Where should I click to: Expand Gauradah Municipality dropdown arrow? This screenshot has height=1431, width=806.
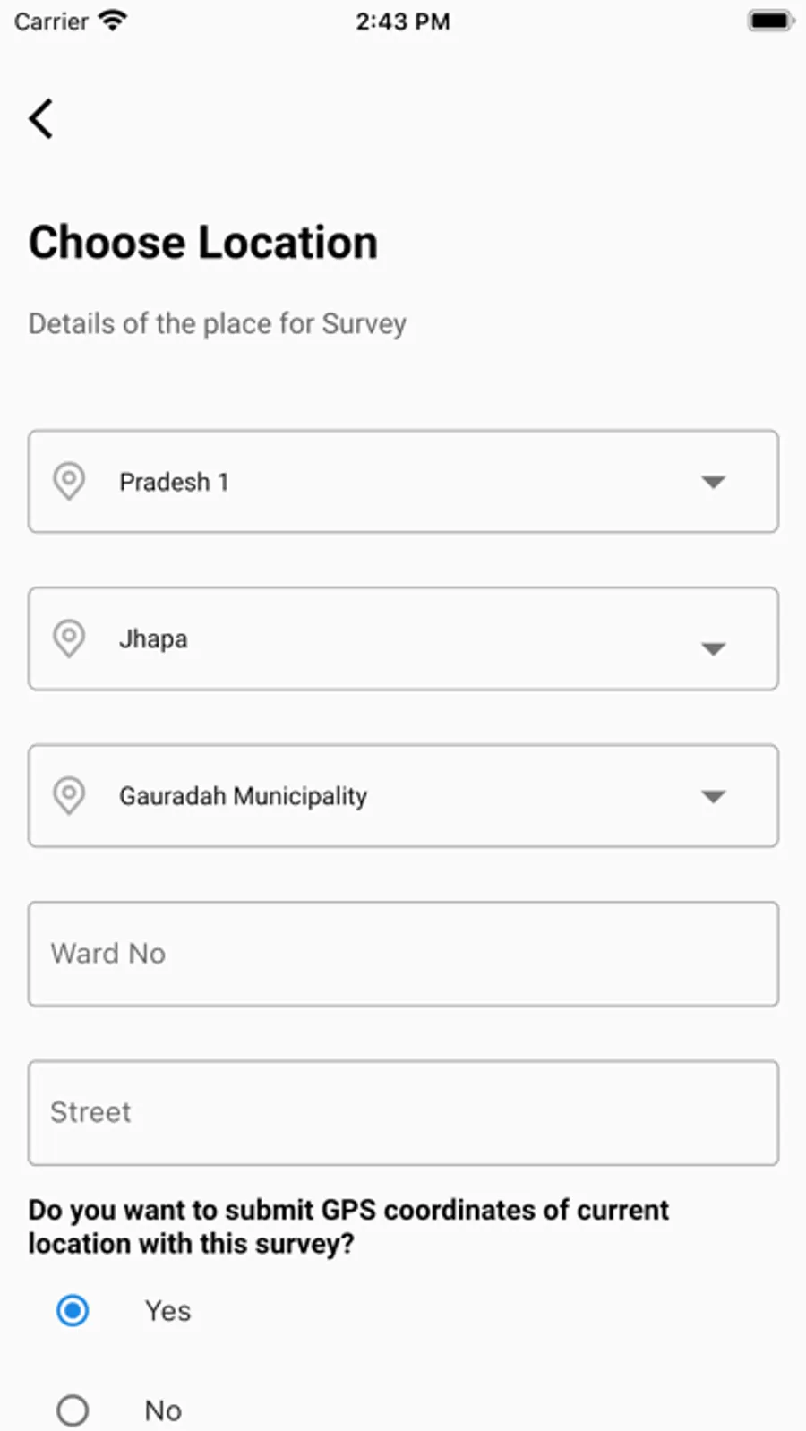coord(713,796)
